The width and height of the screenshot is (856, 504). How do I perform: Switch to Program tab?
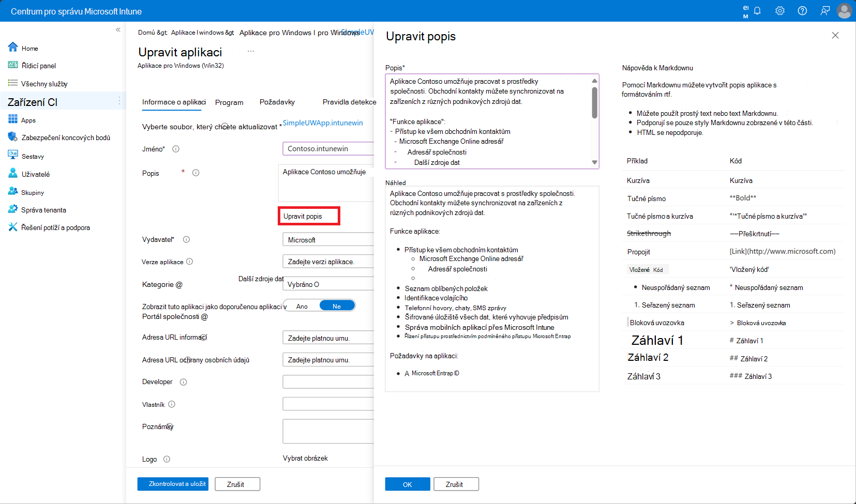pos(229,102)
